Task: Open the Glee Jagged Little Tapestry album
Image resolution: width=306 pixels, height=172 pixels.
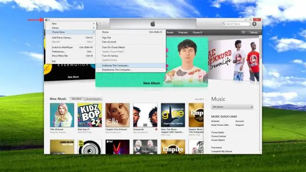Action: (173, 115)
